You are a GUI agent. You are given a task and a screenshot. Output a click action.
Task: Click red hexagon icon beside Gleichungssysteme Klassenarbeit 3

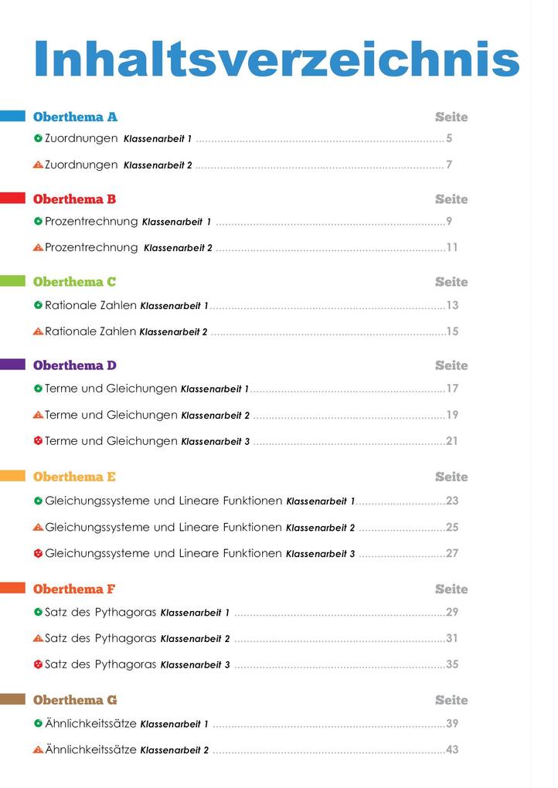(x=38, y=553)
